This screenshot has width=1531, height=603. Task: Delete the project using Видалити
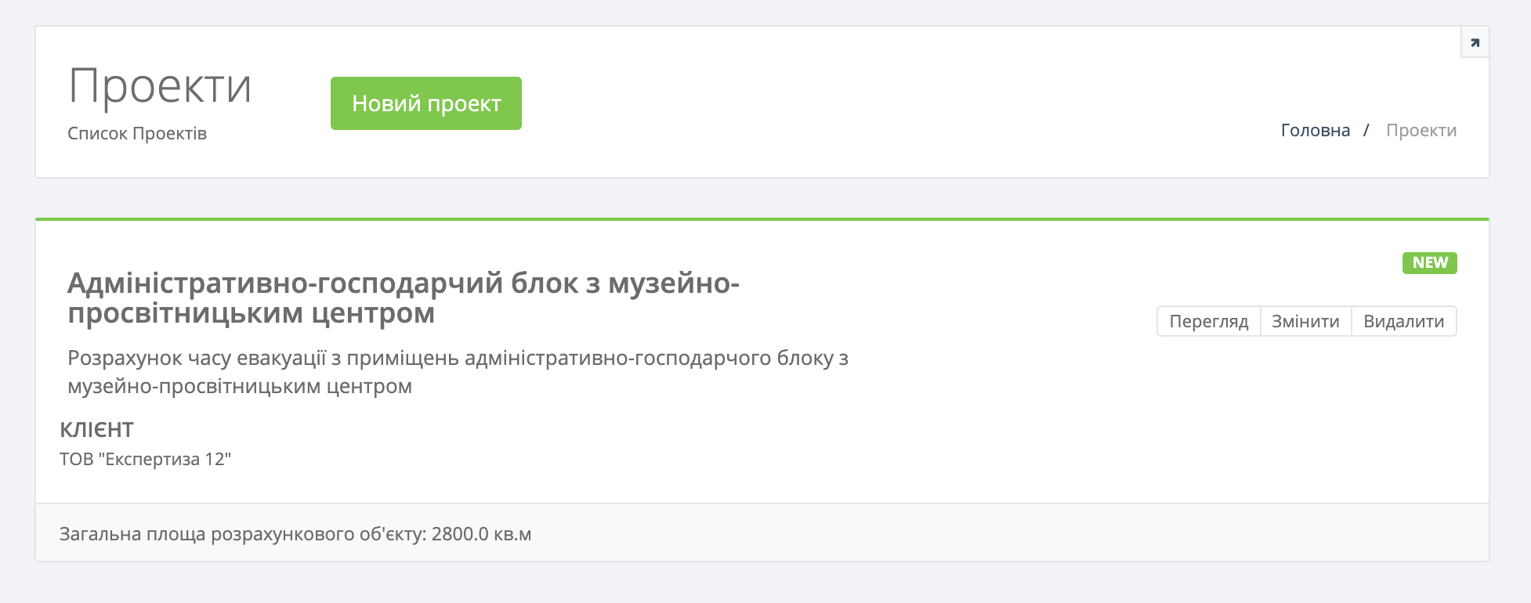click(1403, 321)
